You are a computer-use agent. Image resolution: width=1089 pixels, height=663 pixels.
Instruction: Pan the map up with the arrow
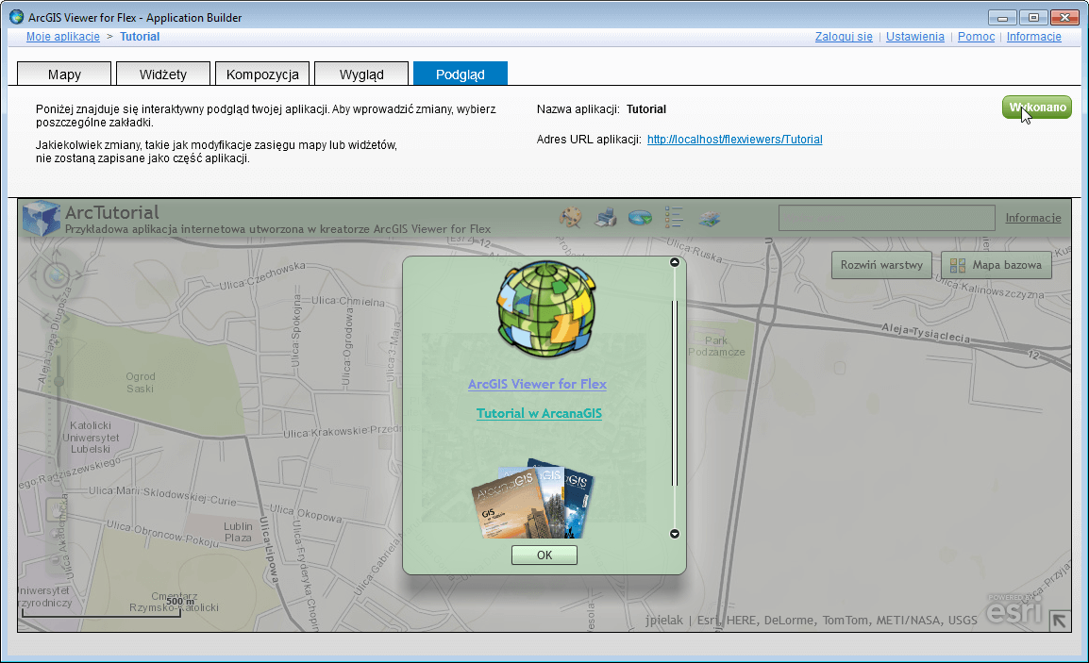click(x=57, y=254)
